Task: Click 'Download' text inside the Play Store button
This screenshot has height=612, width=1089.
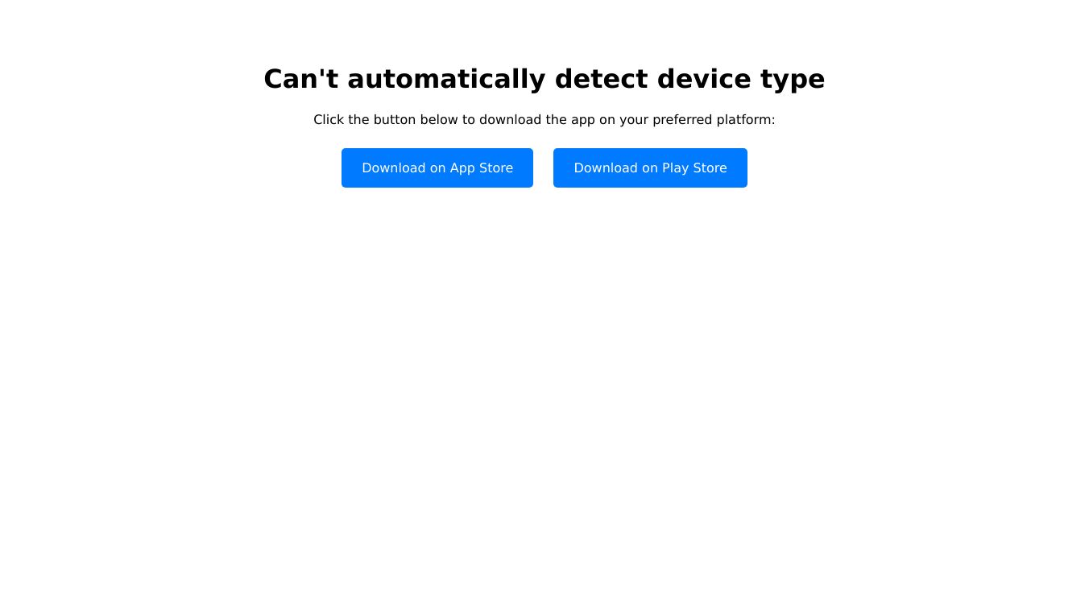Action: click(x=606, y=167)
